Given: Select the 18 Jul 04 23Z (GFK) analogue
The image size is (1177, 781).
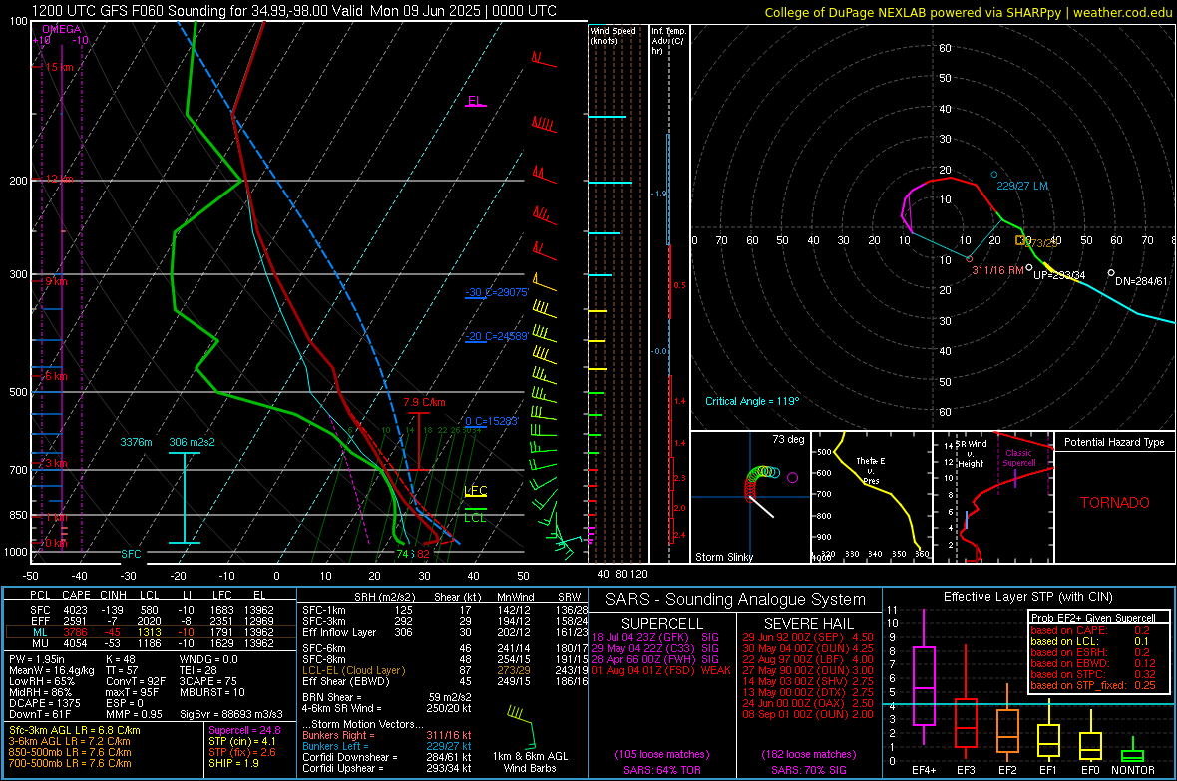Looking at the screenshot, I should [x=655, y=637].
